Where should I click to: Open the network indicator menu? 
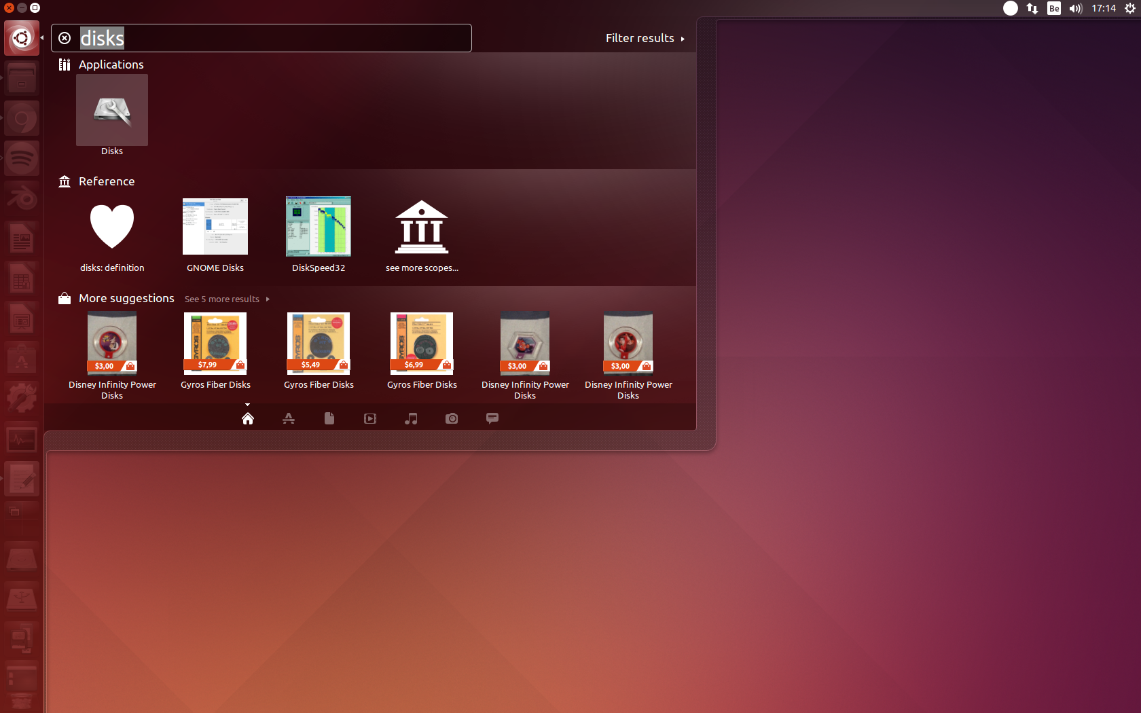pyautogui.click(x=1032, y=8)
